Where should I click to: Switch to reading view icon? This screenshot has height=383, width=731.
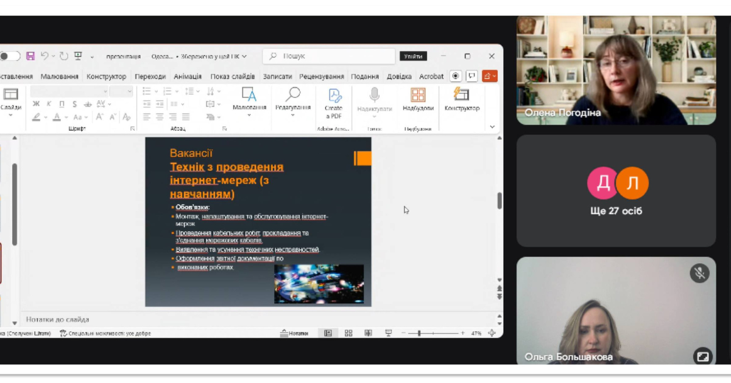coord(368,333)
